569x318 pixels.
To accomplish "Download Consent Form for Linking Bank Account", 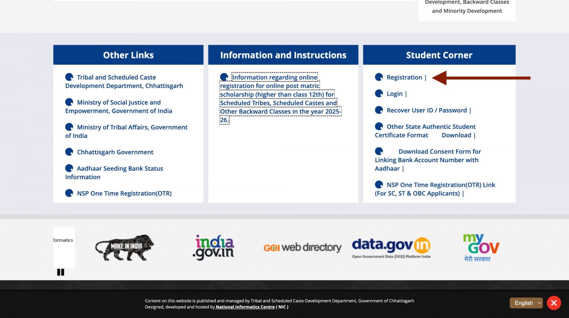I will tap(428, 160).
